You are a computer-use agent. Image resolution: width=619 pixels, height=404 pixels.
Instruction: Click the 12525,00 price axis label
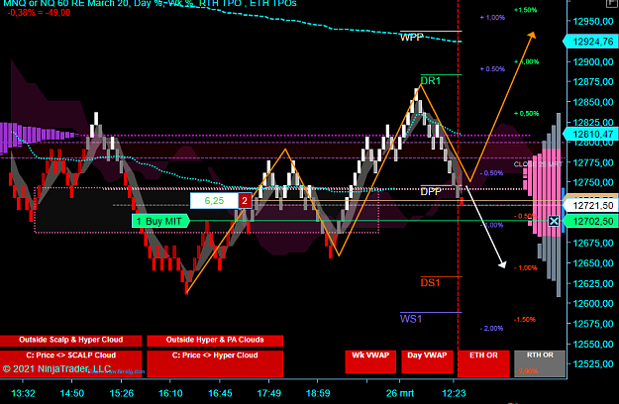point(593,364)
